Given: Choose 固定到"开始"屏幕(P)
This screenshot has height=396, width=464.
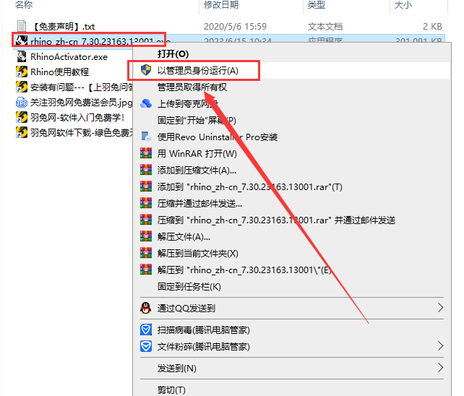Looking at the screenshot, I should 197,120.
